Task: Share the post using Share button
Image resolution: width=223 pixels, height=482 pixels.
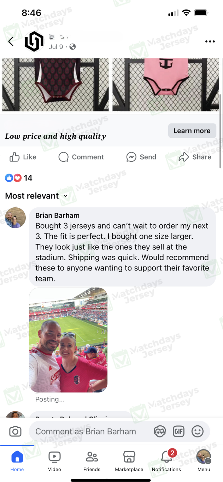Action: 195,157
